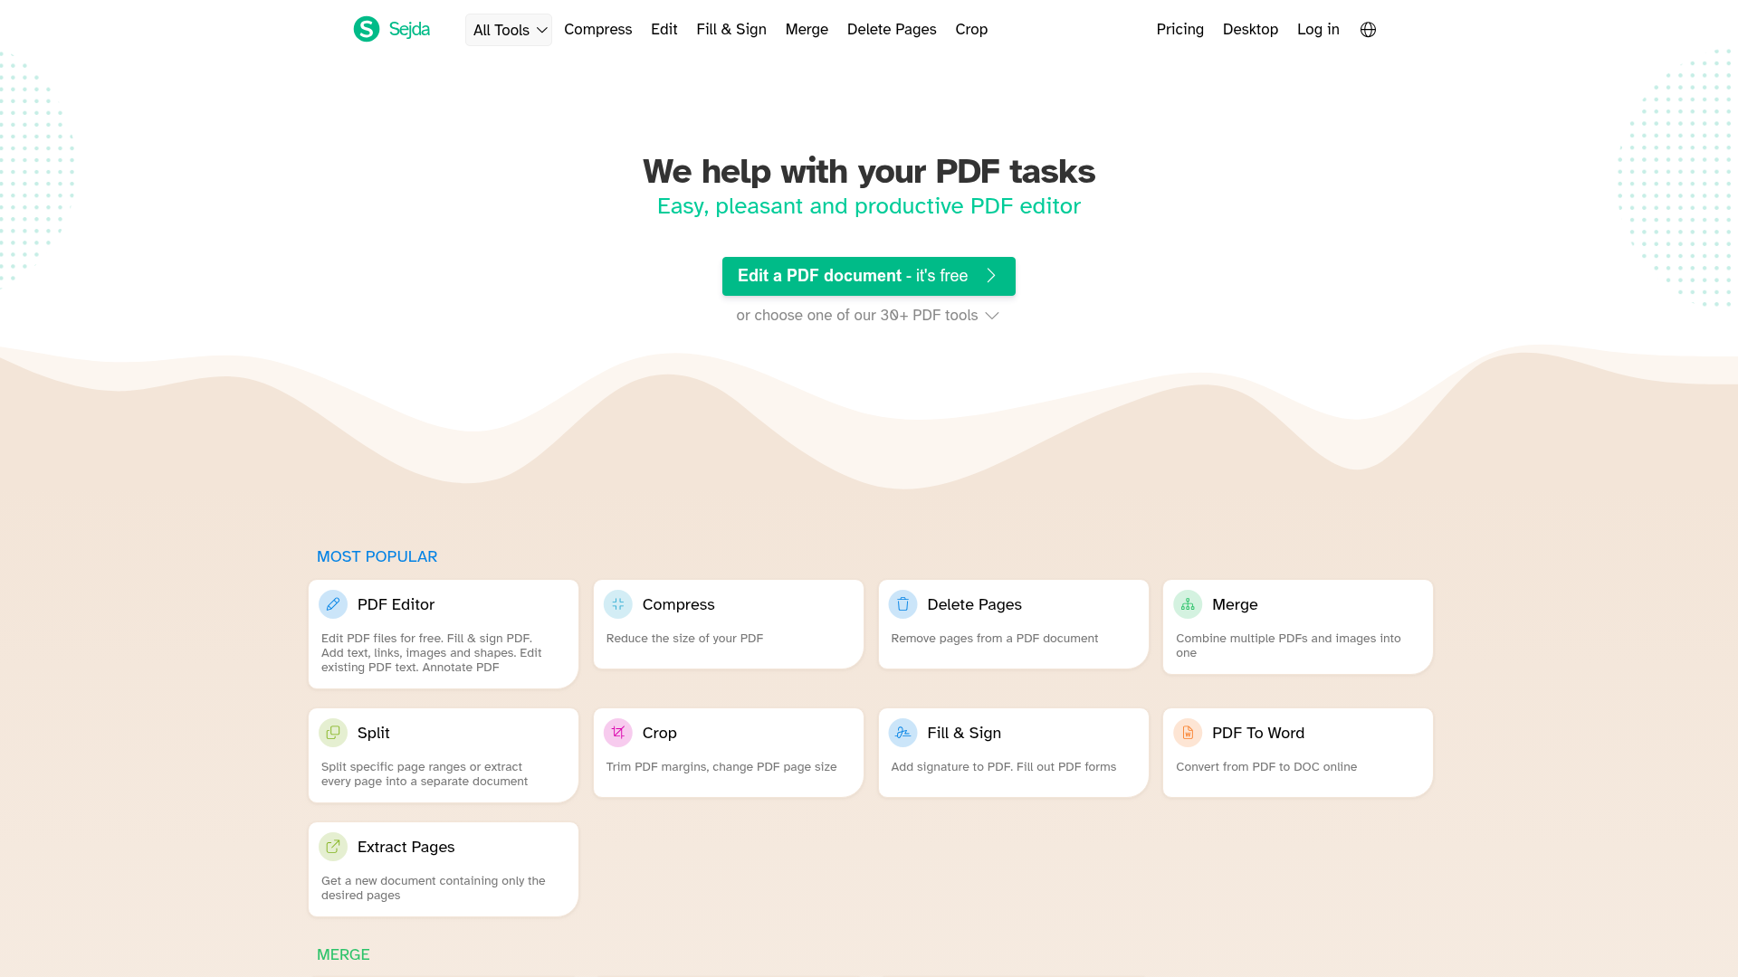The height and width of the screenshot is (977, 1738).
Task: Select the Crop tool icon
Action: [x=618, y=733]
